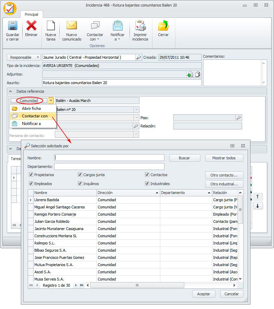Open the Responsable dropdown button
The height and width of the screenshot is (309, 274).
[23, 57]
